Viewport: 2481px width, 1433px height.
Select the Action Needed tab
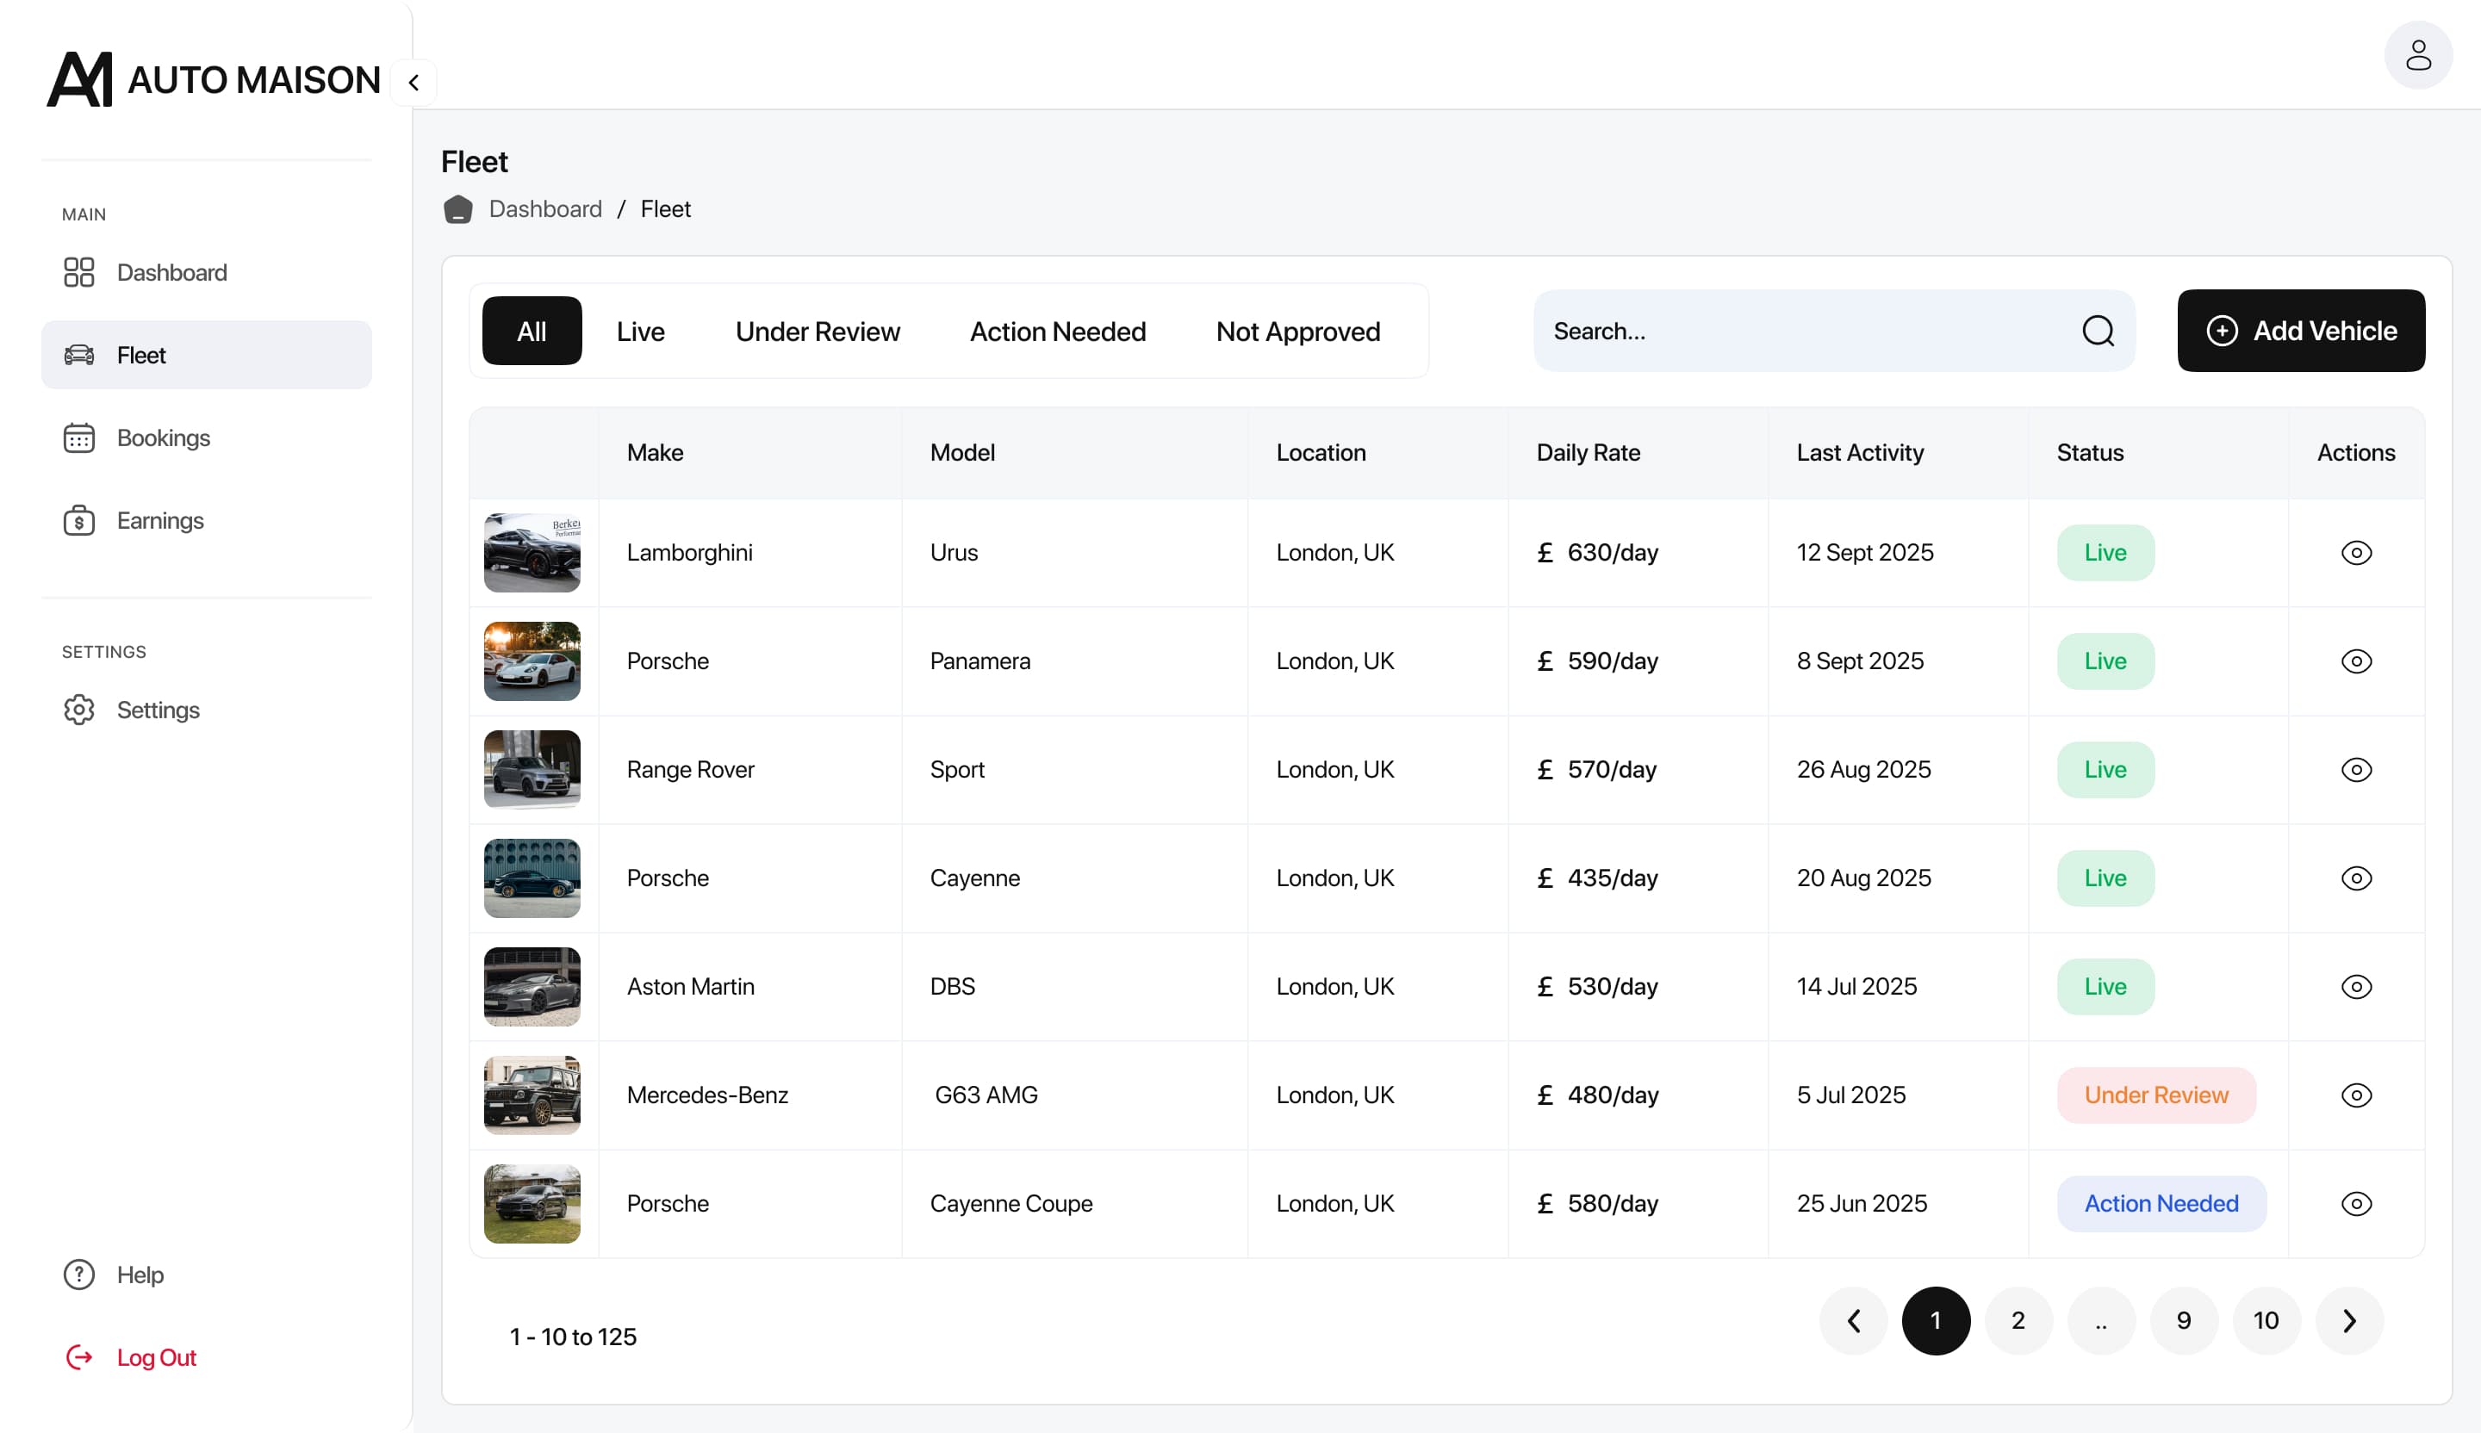tap(1057, 332)
